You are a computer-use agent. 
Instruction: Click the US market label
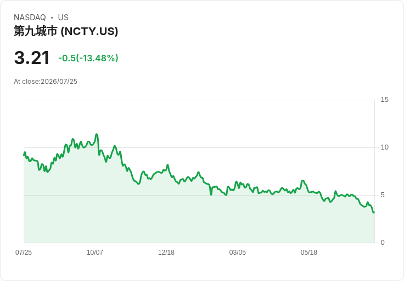coord(63,18)
